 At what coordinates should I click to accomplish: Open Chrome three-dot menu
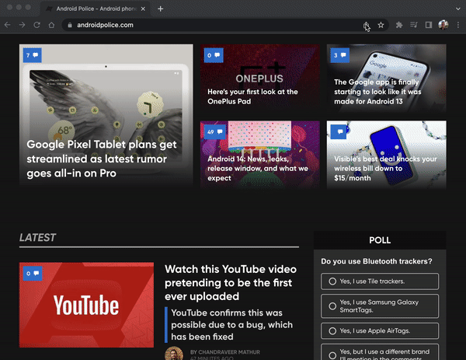click(x=458, y=25)
